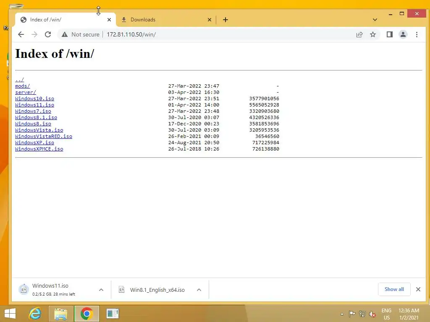
Task: Click the date 03-Apr-2022 16:30
Action: point(194,92)
